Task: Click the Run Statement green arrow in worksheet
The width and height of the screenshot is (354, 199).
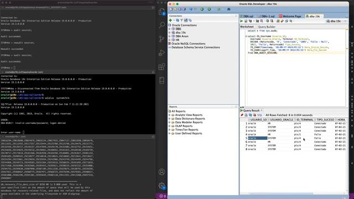Action: coord(241,21)
